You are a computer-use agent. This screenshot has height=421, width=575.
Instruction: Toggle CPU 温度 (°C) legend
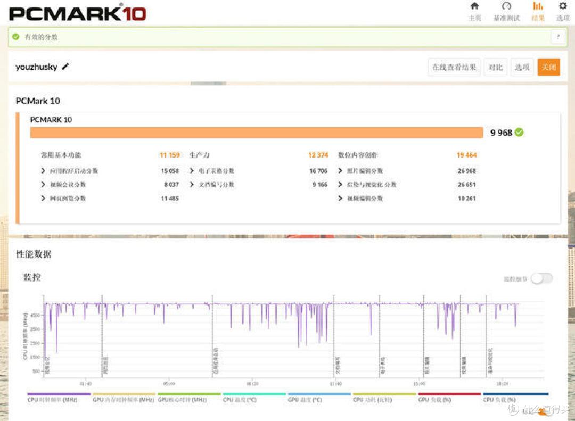[254, 398]
